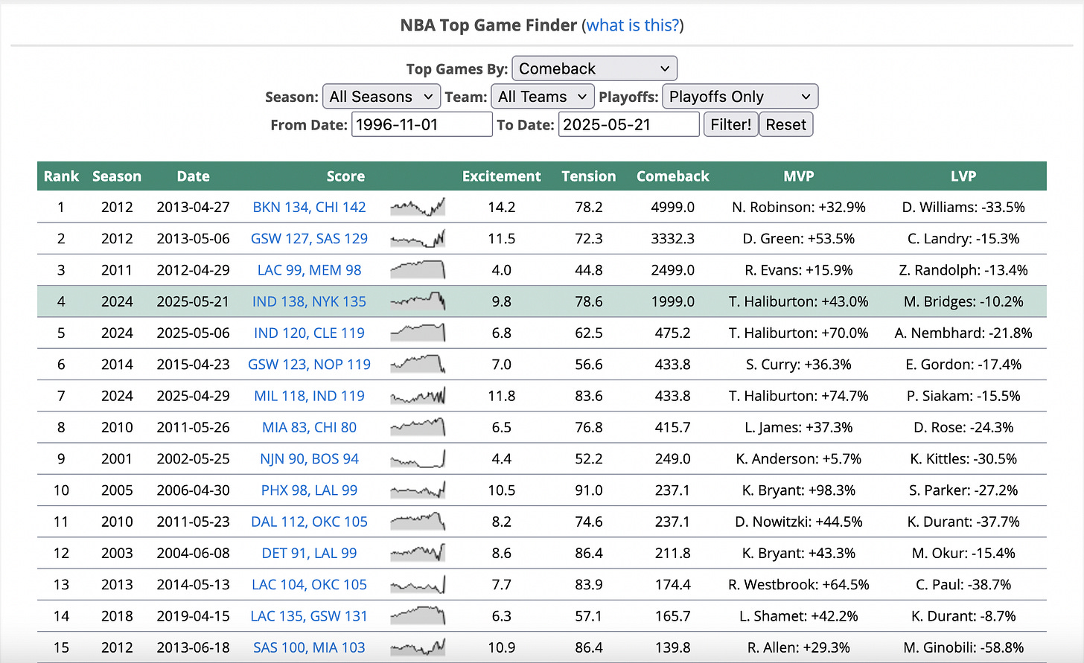Click the sparkline chart for LAC 135, GSW 131

pos(418,616)
